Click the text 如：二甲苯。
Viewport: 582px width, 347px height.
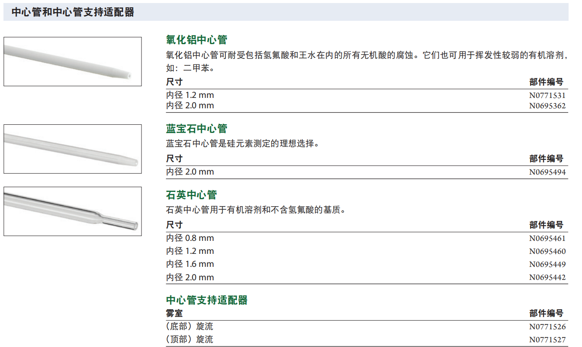pos(190,68)
